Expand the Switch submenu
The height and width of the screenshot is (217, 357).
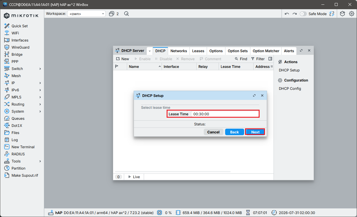pos(40,68)
